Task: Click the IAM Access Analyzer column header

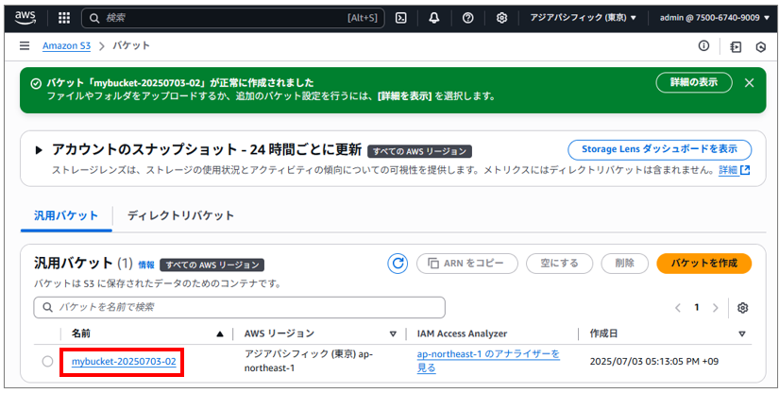Action: pos(462,333)
